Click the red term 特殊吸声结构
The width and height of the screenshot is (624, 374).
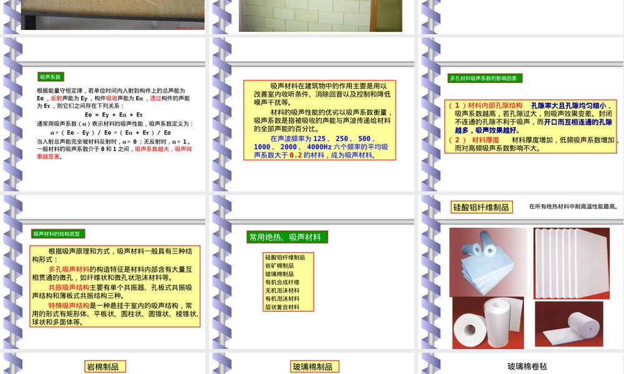69,305
